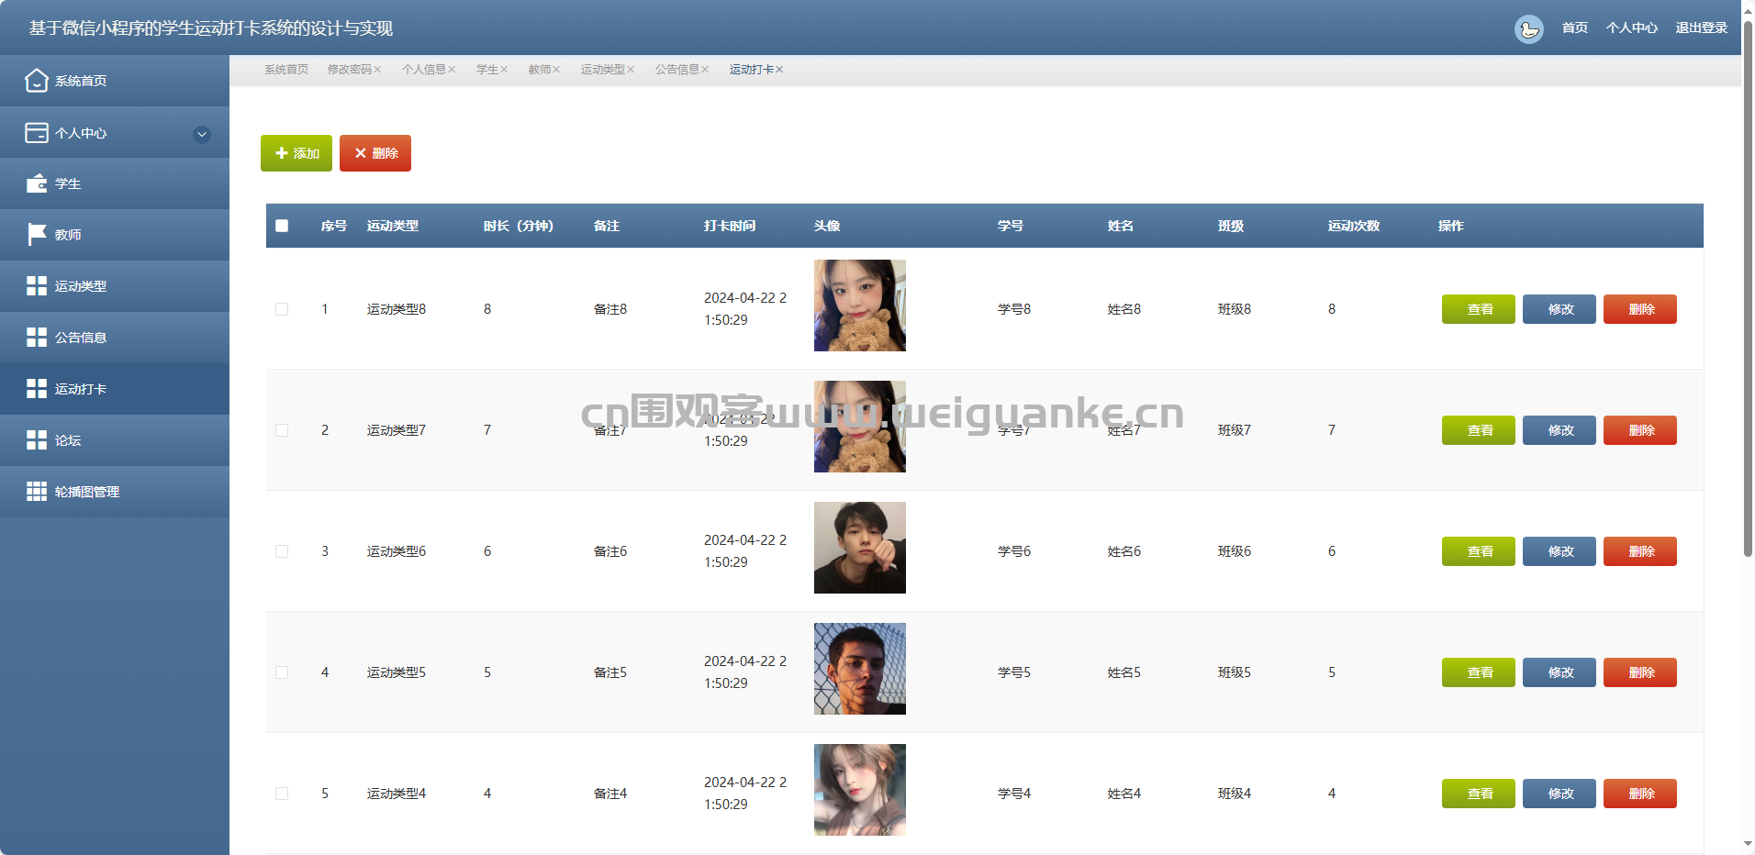The height and width of the screenshot is (855, 1755).
Task: Click the user avatar icon in header
Action: (1528, 28)
